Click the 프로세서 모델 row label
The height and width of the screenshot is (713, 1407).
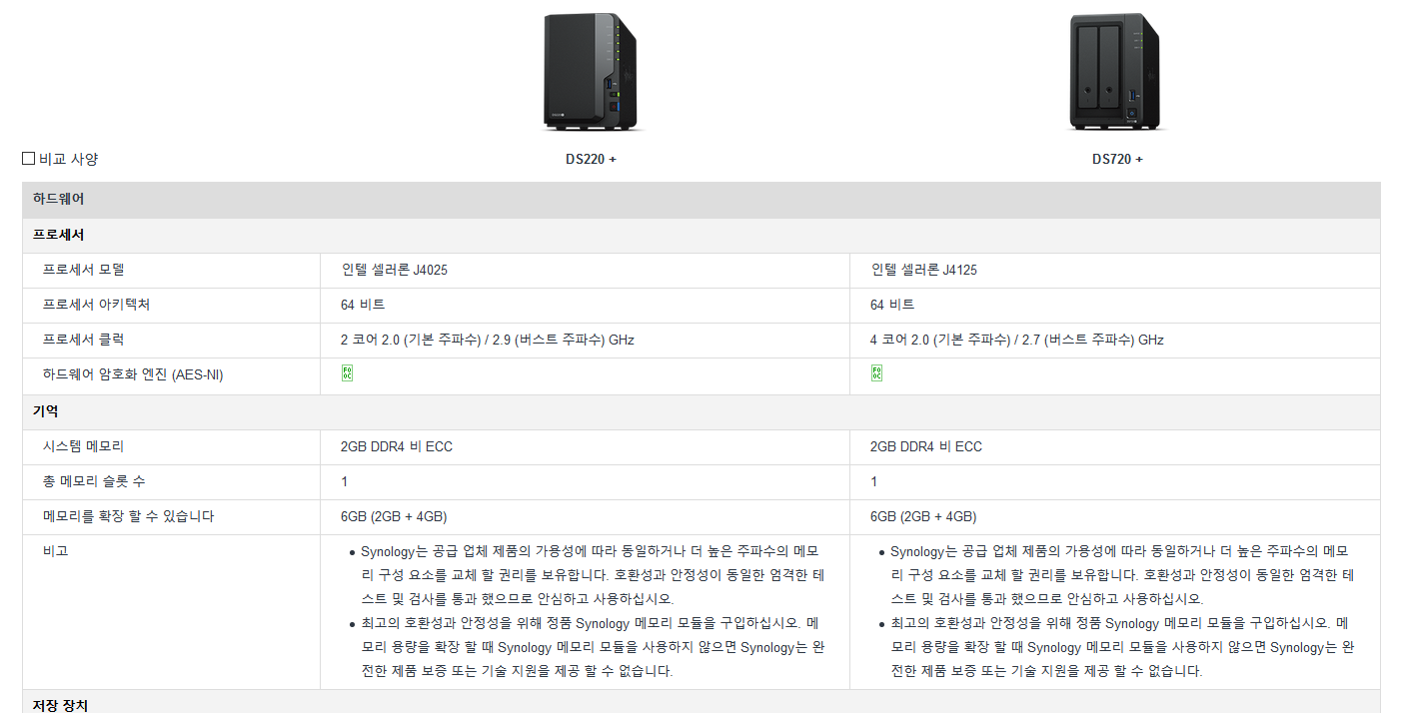tap(83, 270)
